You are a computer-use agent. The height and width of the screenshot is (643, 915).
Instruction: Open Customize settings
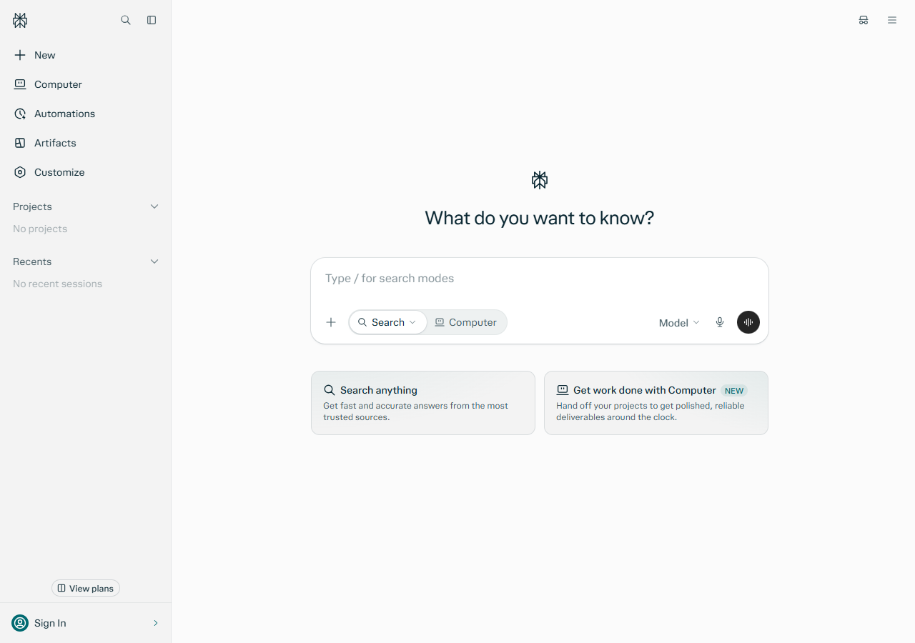pos(86,172)
